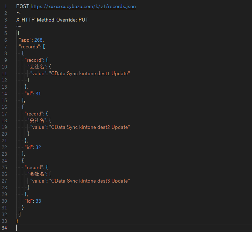The image size is (252, 232).
Task: Open the cybozu.com records.json URL link
Action: click(x=83, y=6)
